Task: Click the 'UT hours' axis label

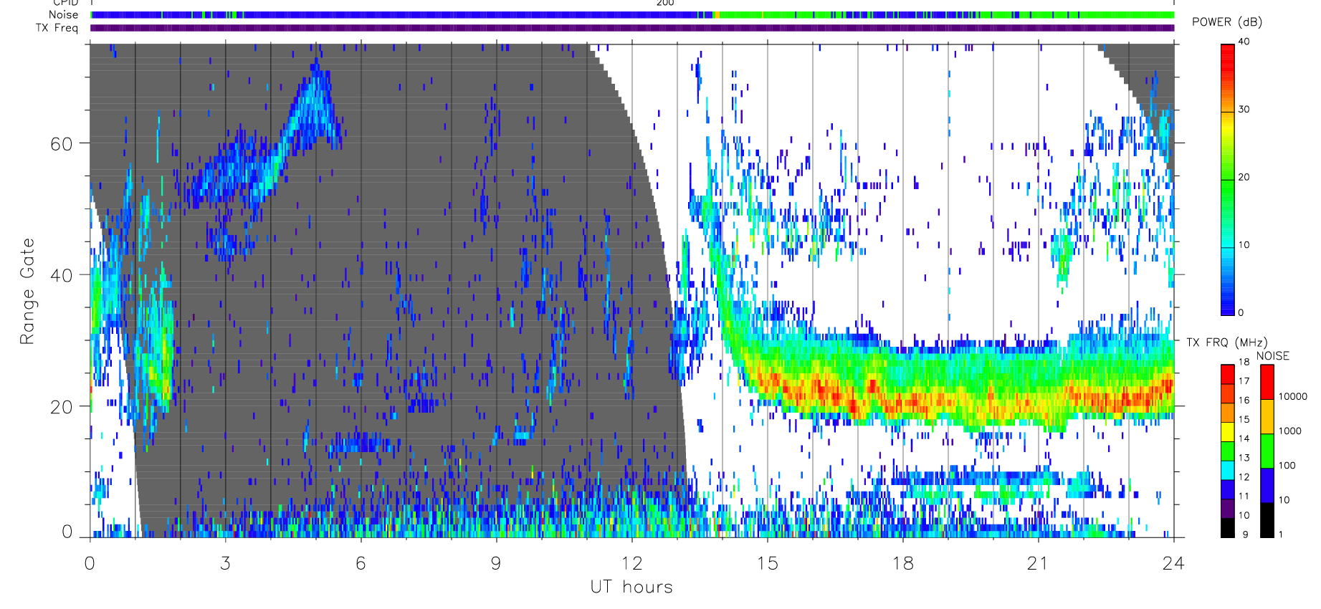Action: (631, 587)
